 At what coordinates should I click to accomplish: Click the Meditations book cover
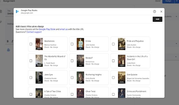[x=39, y=44]
